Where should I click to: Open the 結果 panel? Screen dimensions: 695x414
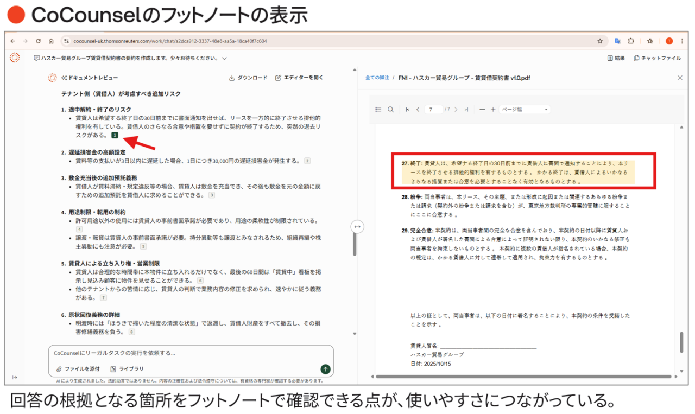pyautogui.click(x=616, y=58)
